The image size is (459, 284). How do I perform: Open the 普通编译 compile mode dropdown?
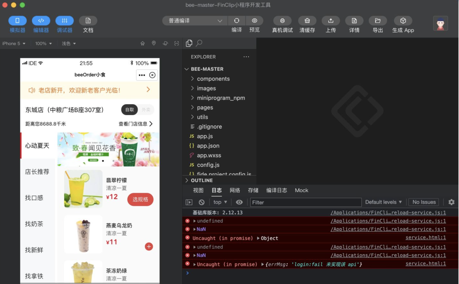pyautogui.click(x=195, y=21)
